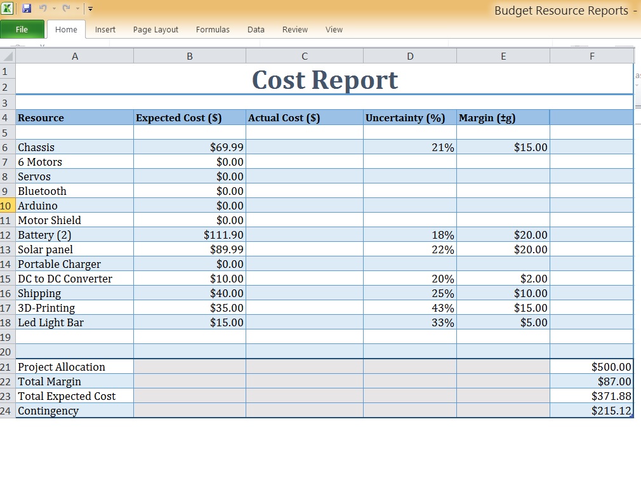Select column D header
The image size is (641, 497).
coord(410,56)
